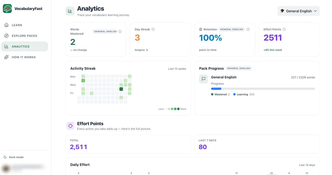Click the Effort Points diamond icon
Viewport: 332px width, 175px height.
(x=70, y=126)
